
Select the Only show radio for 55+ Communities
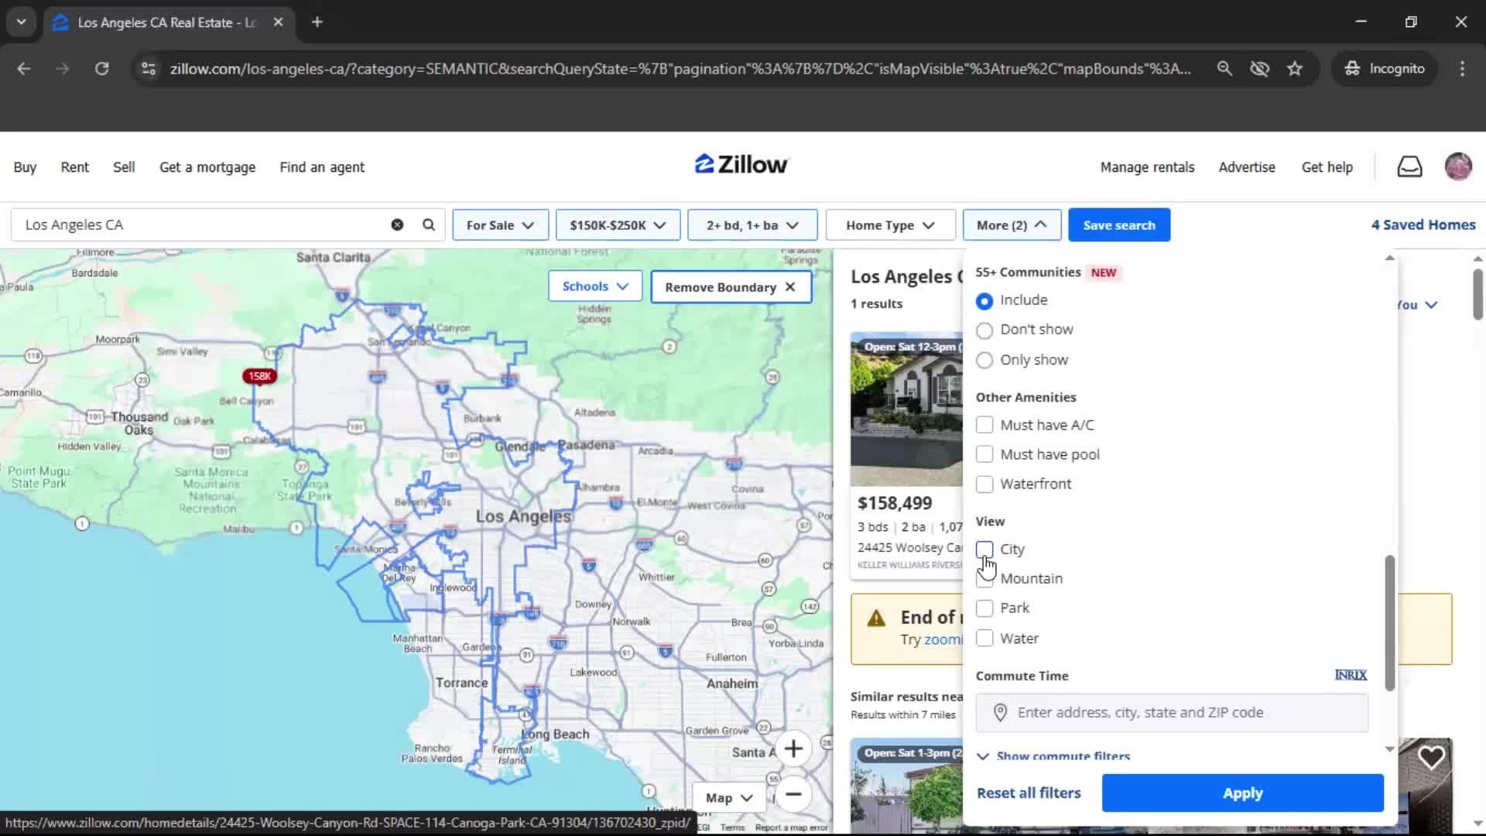[x=984, y=360]
